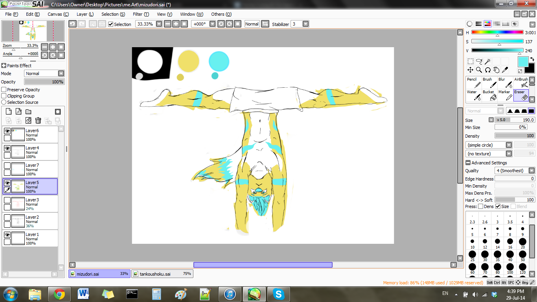The image size is (537, 302).
Task: Click the undo arrow in toolbar
Action: (72, 24)
